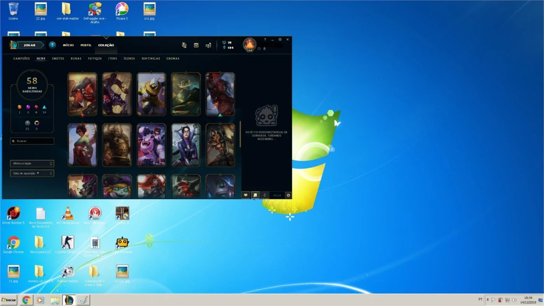Image resolution: width=544 pixels, height=306 pixels.
Task: Open the Lixeira recycle bin icon
Action: point(13,11)
